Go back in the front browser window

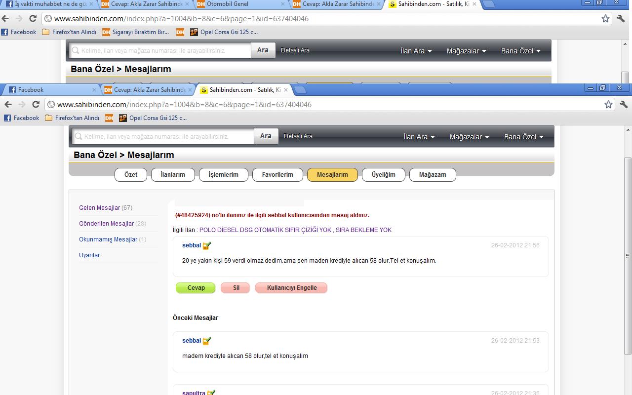click(8, 104)
